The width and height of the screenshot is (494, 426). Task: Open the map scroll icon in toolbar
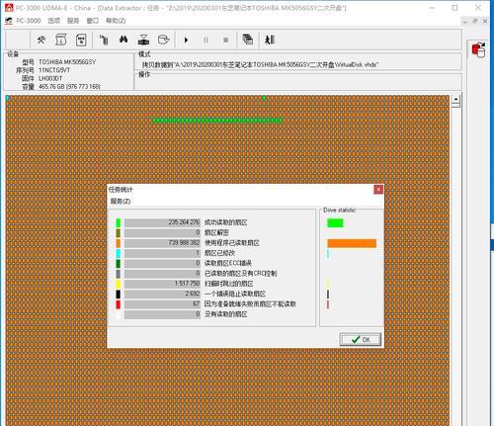[x=61, y=40]
